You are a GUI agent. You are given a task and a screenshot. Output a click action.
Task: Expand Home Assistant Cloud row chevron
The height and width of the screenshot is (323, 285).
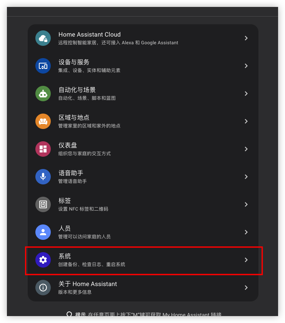click(x=246, y=38)
